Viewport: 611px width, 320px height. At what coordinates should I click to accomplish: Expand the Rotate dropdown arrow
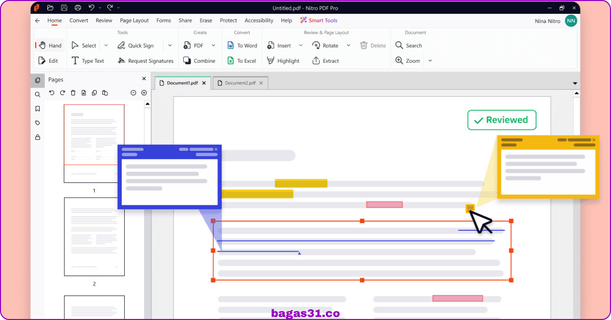pyautogui.click(x=348, y=45)
